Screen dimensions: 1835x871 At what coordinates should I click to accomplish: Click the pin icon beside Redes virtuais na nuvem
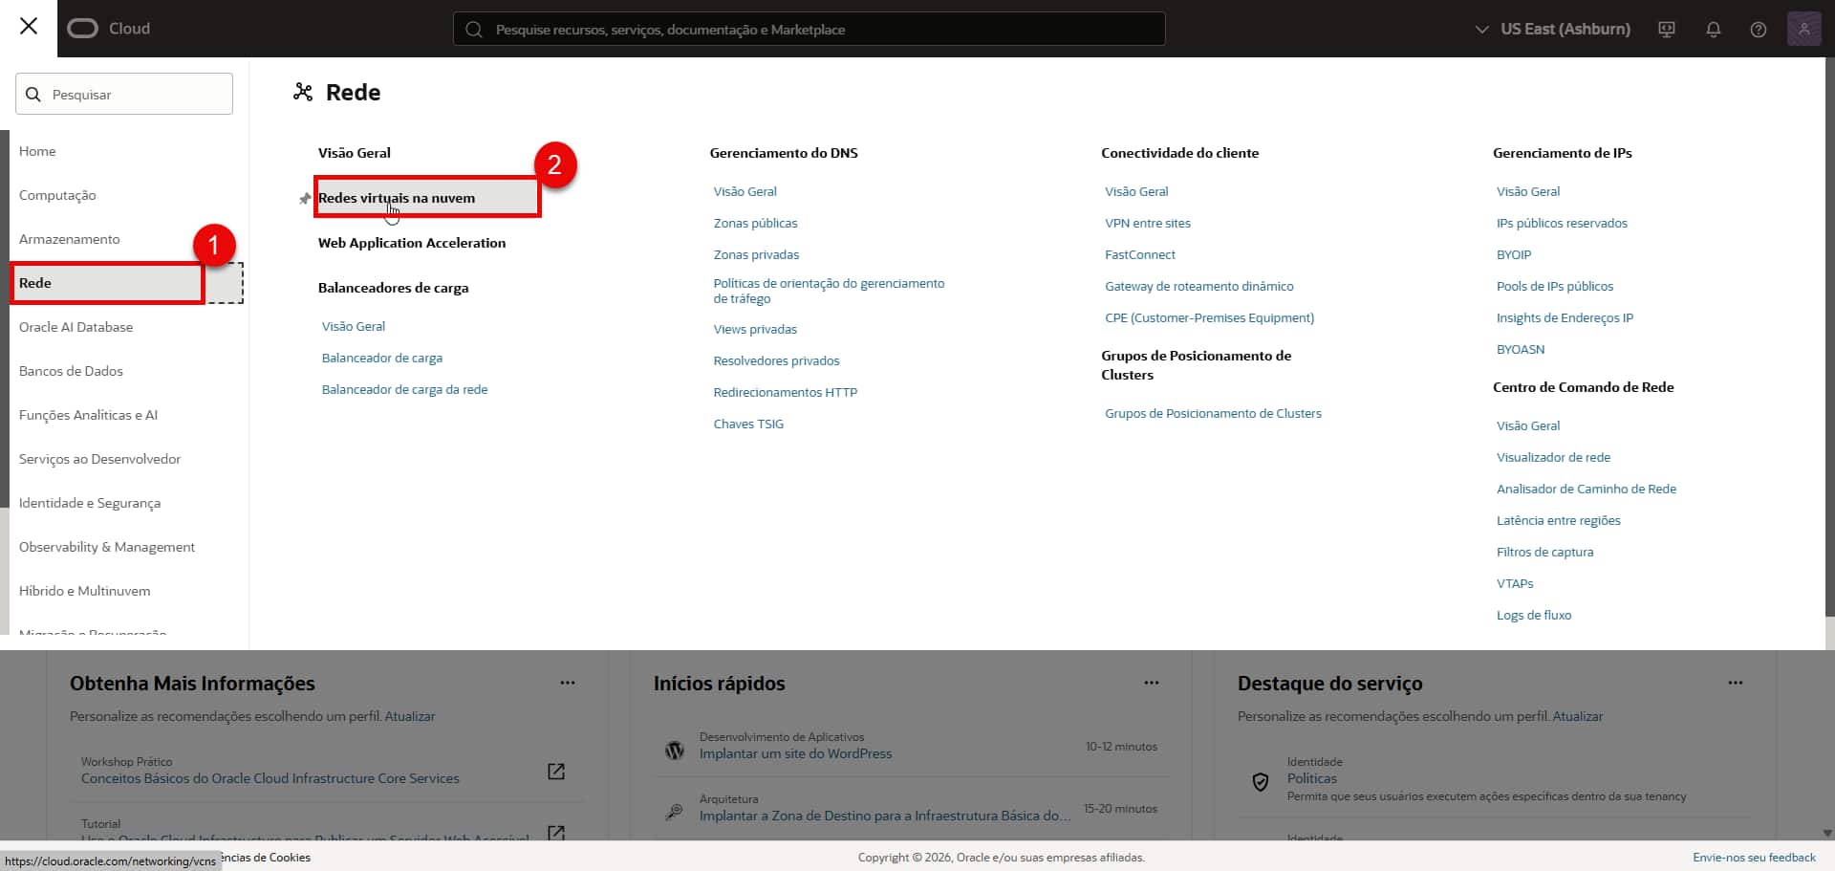[305, 199]
